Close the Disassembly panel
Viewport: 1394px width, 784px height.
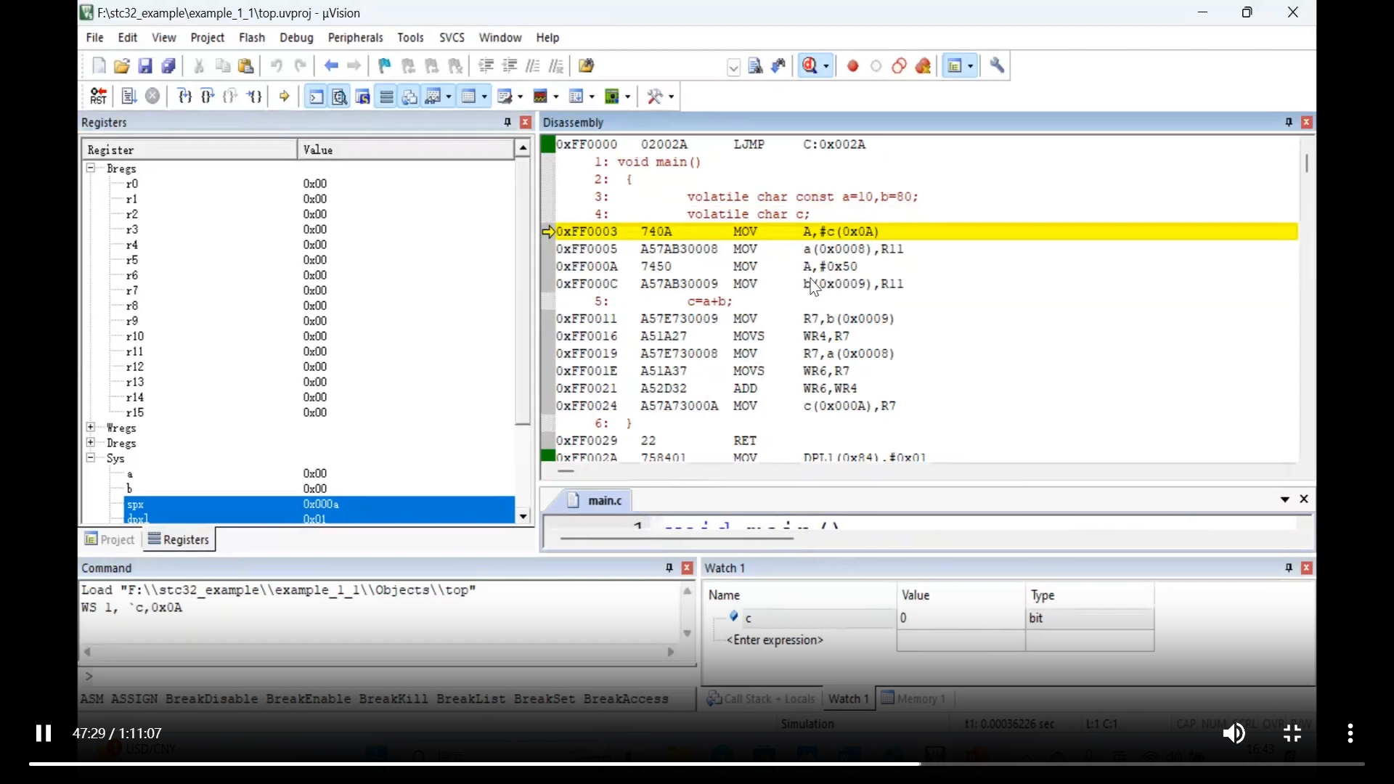pyautogui.click(x=1307, y=123)
